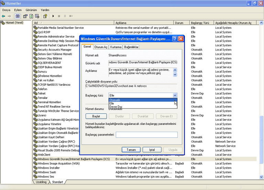
Task: Click the Restart service toolbar icon
Action: click(71, 16)
